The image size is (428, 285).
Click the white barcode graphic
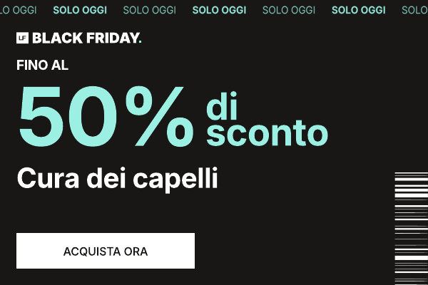pos(411,228)
